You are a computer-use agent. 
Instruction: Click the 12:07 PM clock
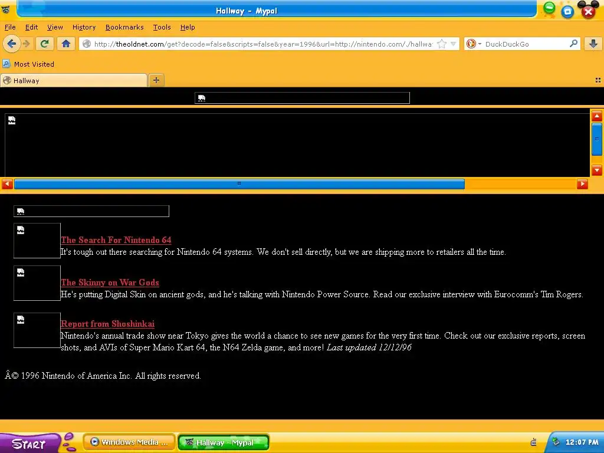coord(582,442)
